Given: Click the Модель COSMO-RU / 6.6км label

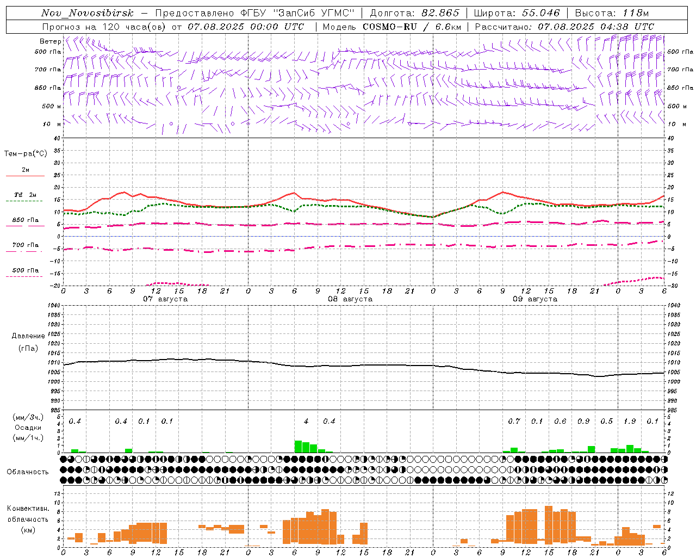Looking at the screenshot, I should pos(392,27).
